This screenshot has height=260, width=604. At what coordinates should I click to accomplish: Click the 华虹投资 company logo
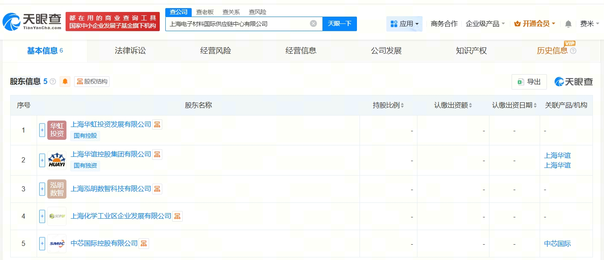[57, 130]
